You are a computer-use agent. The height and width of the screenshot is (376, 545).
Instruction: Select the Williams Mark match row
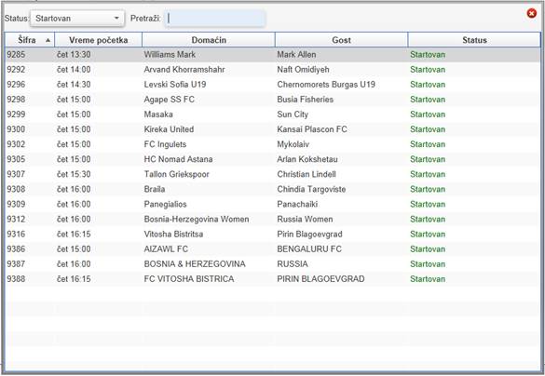272,55
